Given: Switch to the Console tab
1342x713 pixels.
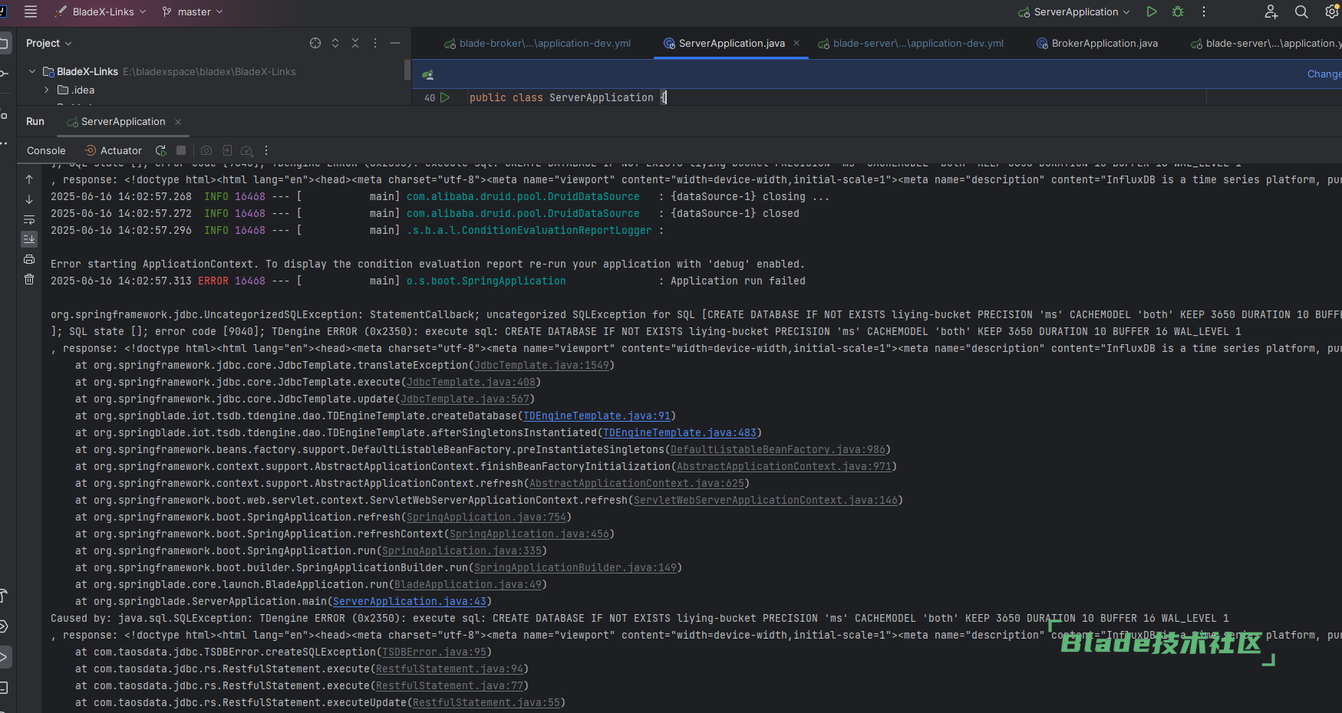Looking at the screenshot, I should [46, 150].
